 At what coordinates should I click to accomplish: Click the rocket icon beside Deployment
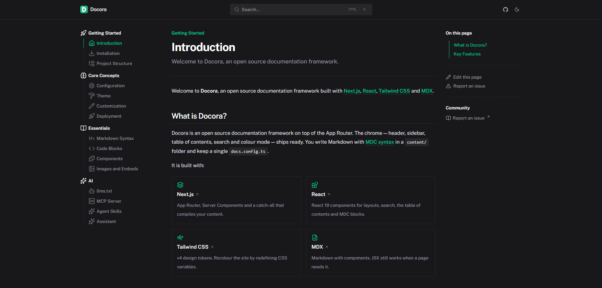pos(92,116)
